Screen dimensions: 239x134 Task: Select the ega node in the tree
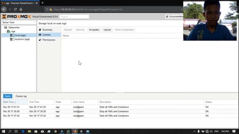pos(13,31)
